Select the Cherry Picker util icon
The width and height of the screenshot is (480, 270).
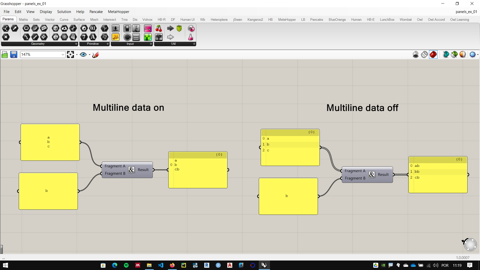(x=159, y=28)
